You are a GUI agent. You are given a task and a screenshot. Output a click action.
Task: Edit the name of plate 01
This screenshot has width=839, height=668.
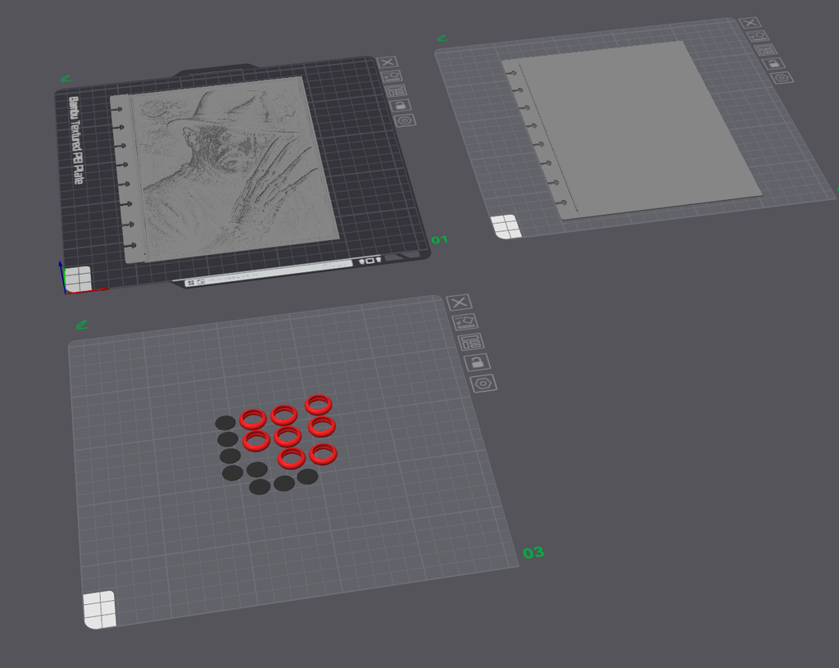pyautogui.click(x=66, y=79)
